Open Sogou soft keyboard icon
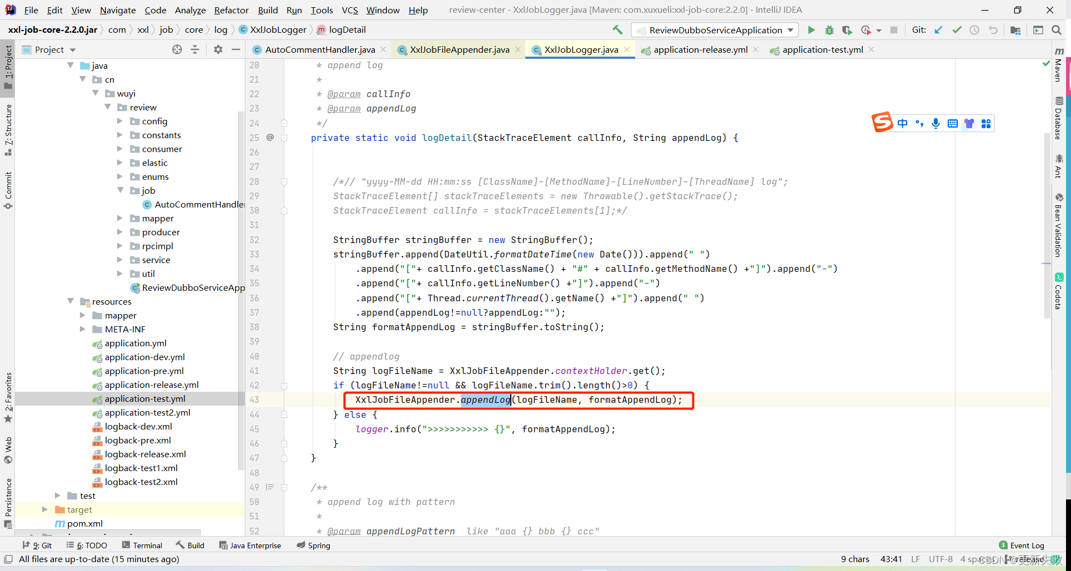 click(953, 123)
